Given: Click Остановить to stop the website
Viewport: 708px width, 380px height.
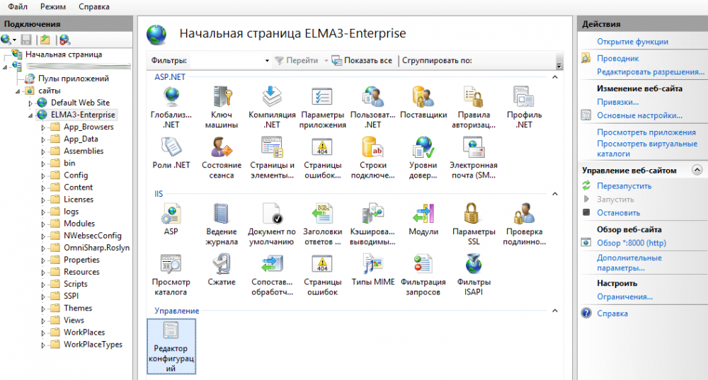Looking at the screenshot, I should point(618,212).
